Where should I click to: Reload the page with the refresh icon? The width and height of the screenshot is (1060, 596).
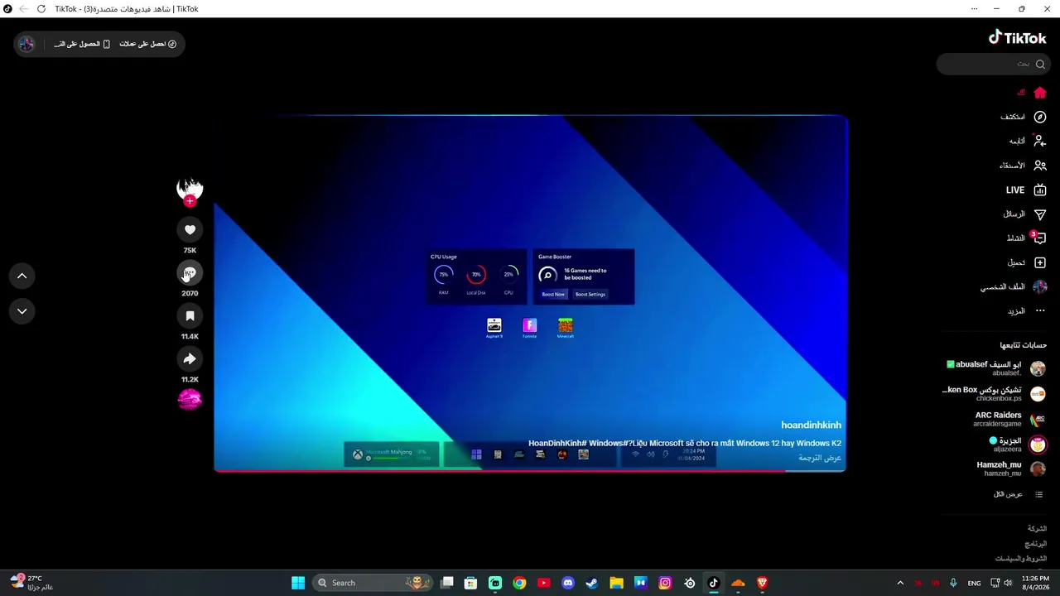pyautogui.click(x=41, y=9)
